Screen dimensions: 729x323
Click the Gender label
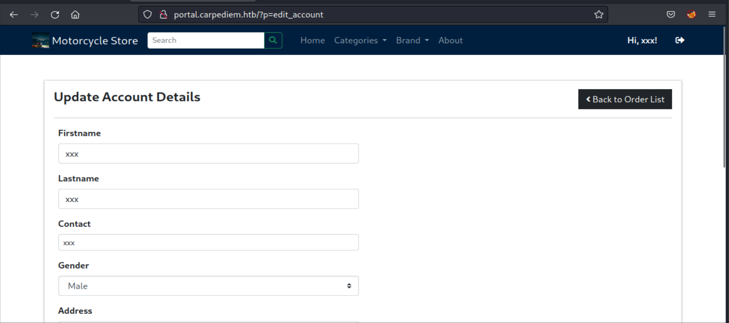[x=73, y=265]
